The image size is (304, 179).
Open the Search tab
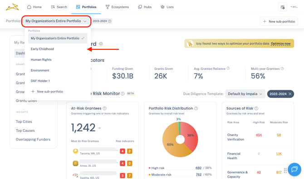59,7
